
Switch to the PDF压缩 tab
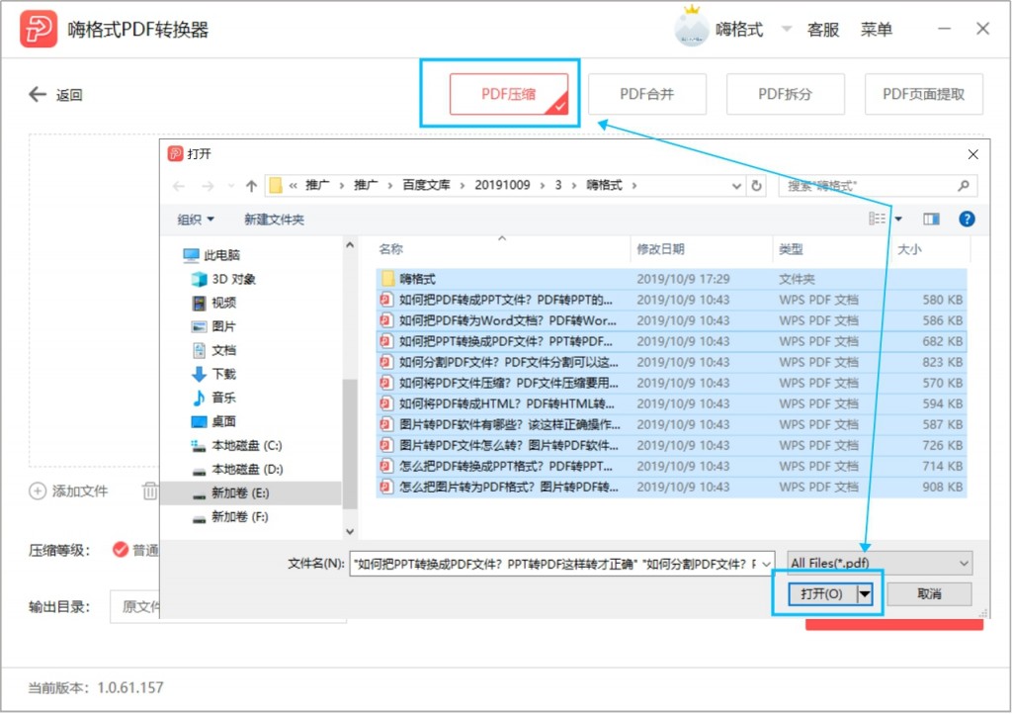click(x=509, y=94)
